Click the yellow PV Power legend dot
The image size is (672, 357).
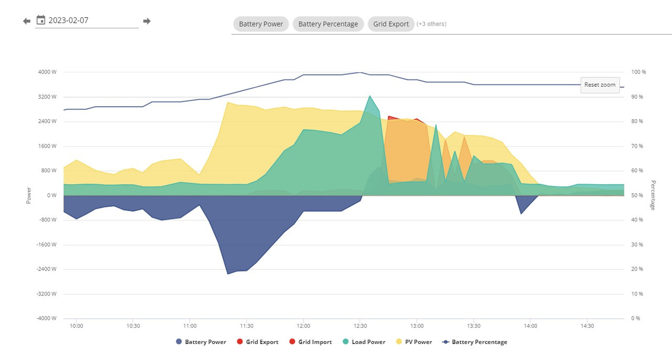[x=399, y=342]
